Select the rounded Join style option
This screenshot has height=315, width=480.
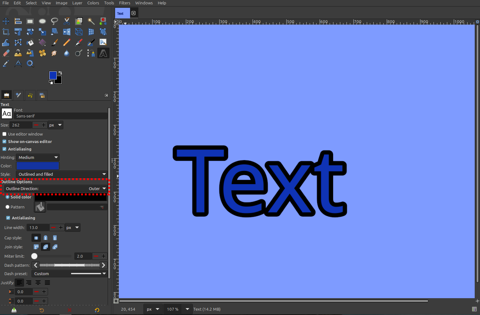(x=46, y=246)
